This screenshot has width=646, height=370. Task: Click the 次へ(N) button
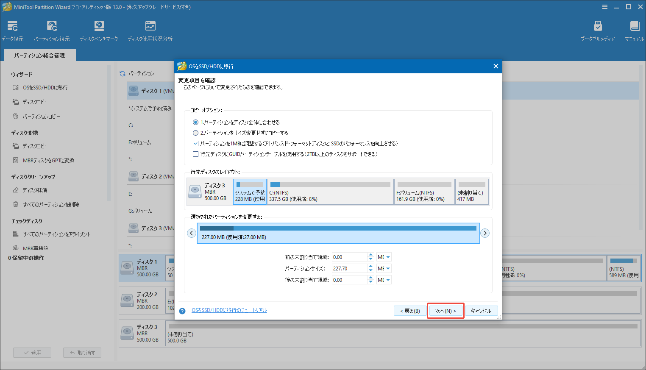point(446,310)
